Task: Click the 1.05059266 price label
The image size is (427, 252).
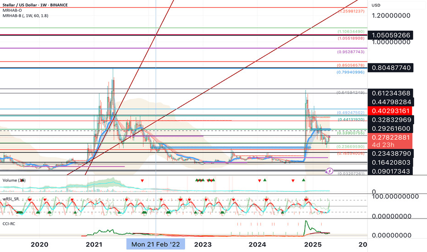Action: click(x=390, y=35)
